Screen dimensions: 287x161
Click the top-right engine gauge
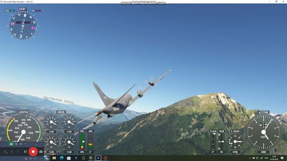coord(69,122)
